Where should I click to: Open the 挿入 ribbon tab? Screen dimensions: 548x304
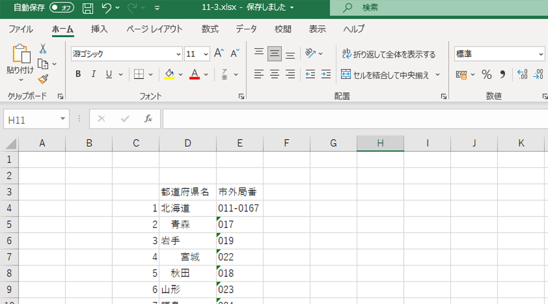(x=99, y=29)
